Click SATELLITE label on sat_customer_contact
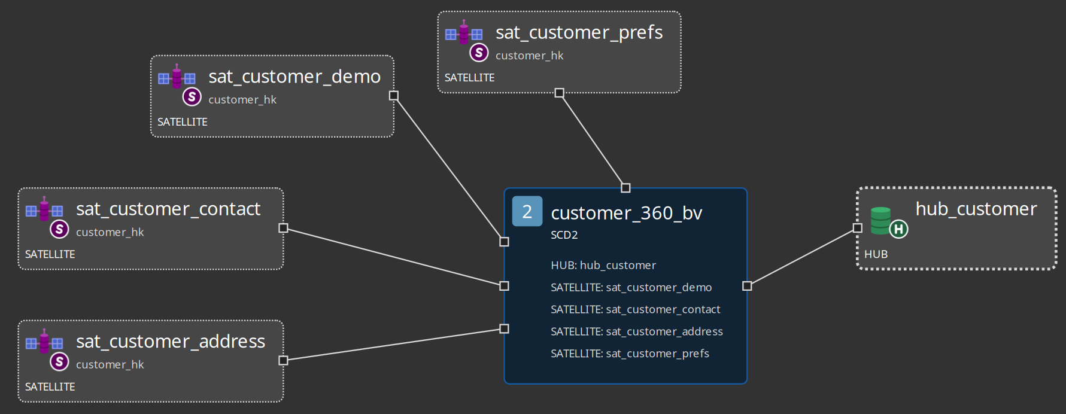This screenshot has height=414, width=1066. tap(50, 254)
